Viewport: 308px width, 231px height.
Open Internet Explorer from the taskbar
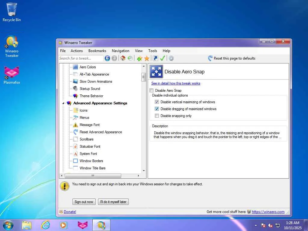45,225
